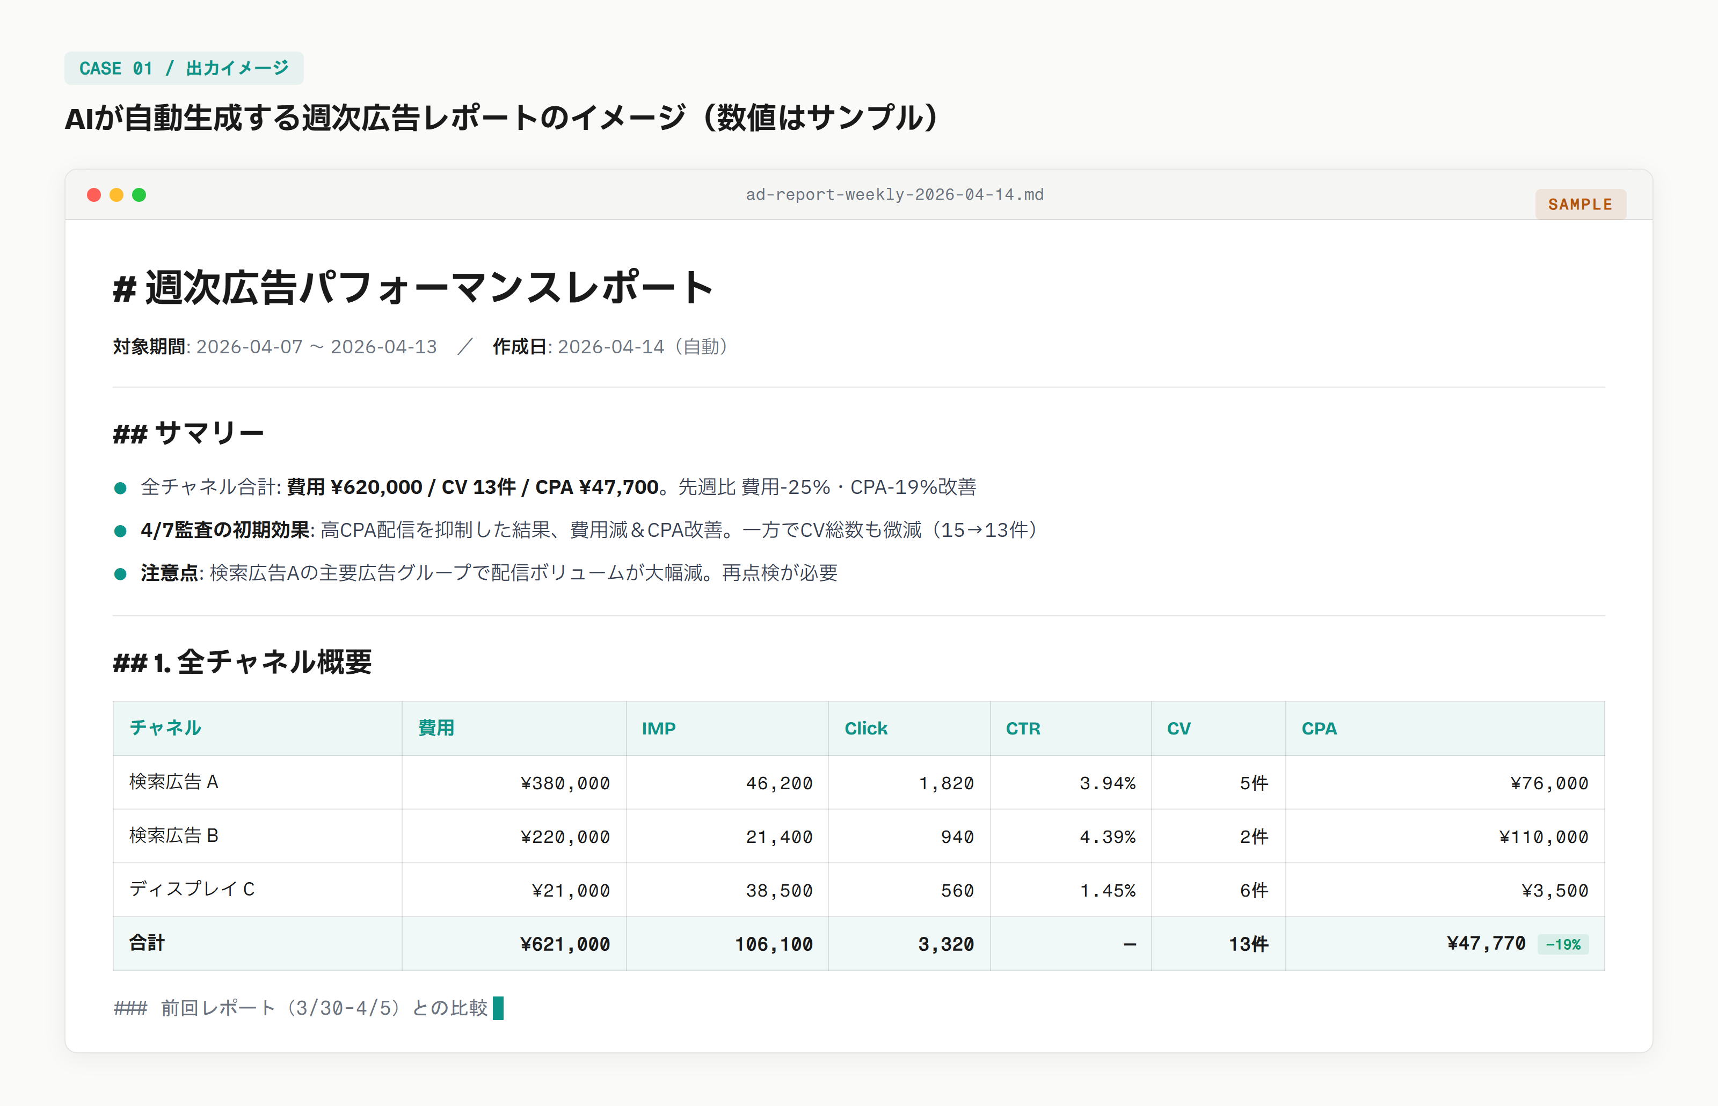Click the green maximize dot
The height and width of the screenshot is (1106, 1718).
pos(139,195)
